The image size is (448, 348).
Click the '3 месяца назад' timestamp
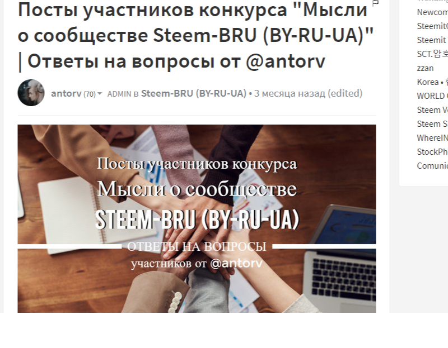point(290,93)
